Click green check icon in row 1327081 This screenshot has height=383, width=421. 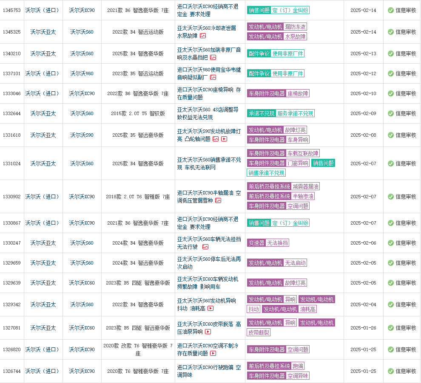[391, 328]
